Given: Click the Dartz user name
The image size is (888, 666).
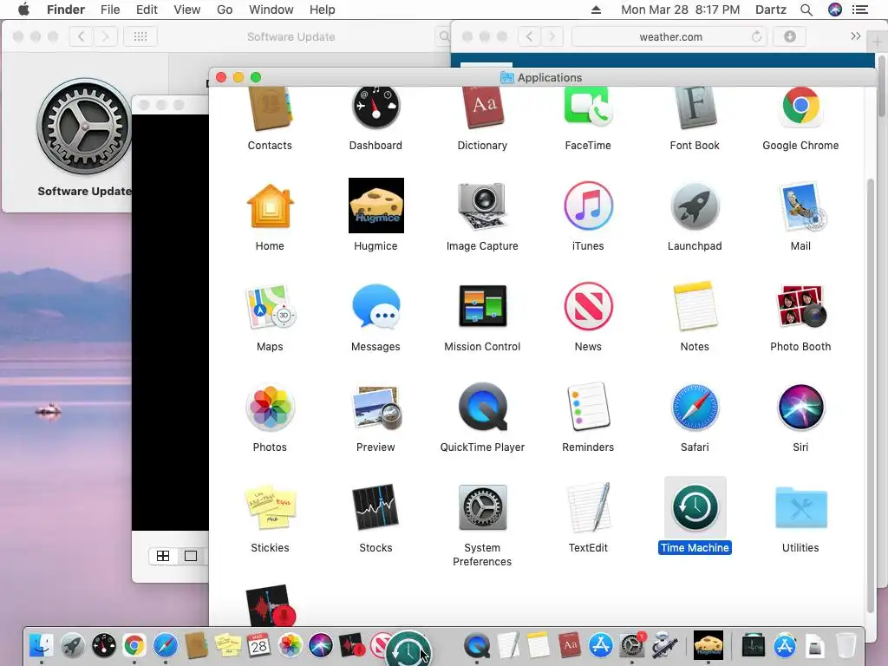Looking at the screenshot, I should pos(770,10).
